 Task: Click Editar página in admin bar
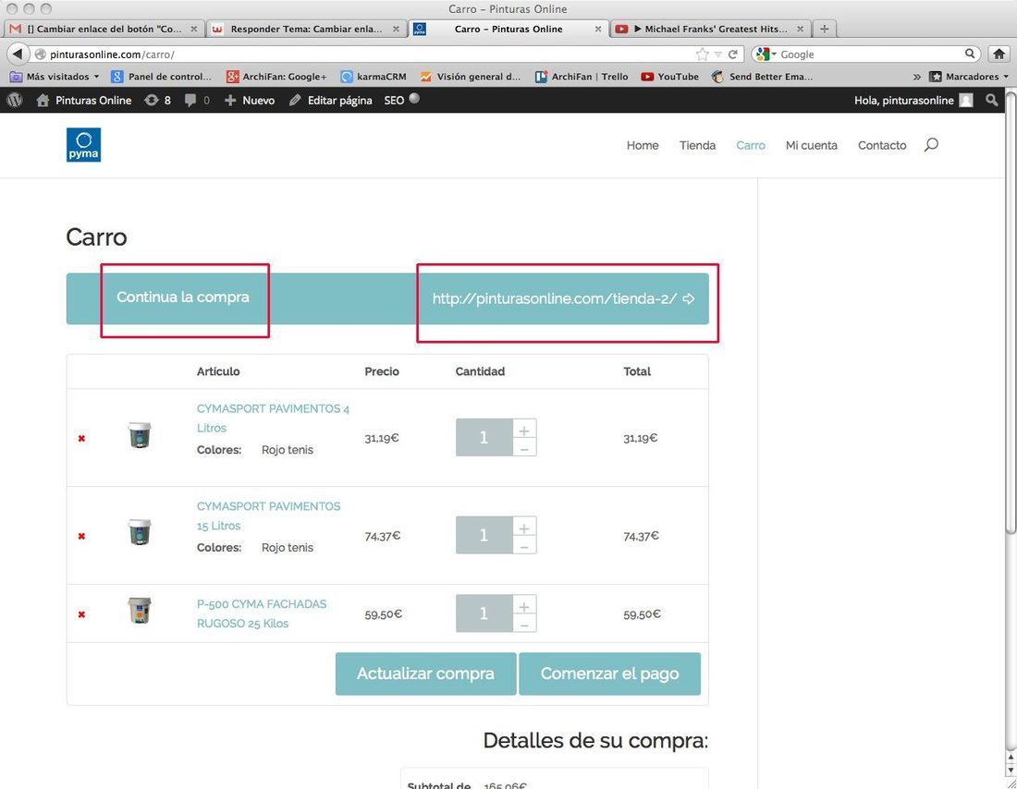pyautogui.click(x=331, y=100)
